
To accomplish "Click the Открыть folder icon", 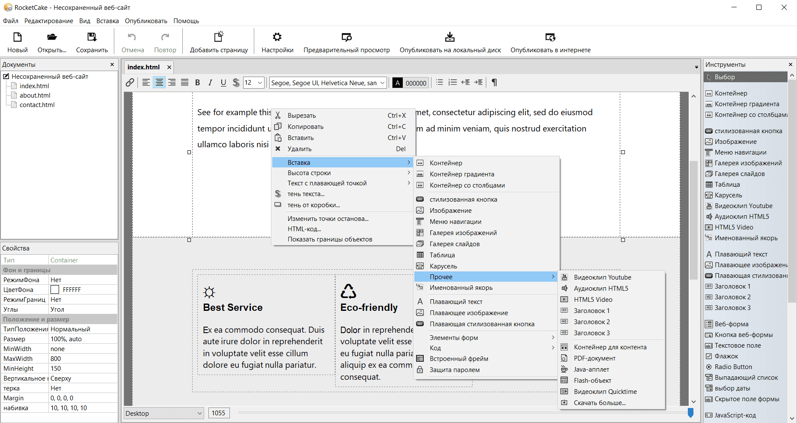I will tap(52, 37).
